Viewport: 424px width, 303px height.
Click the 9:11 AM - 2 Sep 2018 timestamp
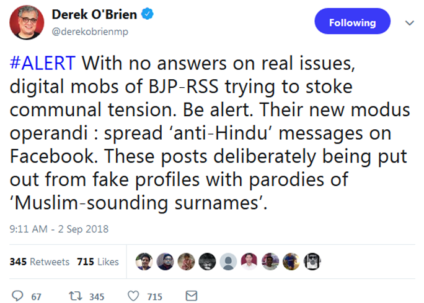pos(59,229)
